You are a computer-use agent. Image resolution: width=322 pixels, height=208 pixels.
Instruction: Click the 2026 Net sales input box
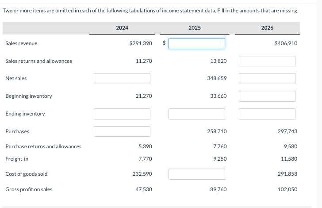(x=267, y=78)
